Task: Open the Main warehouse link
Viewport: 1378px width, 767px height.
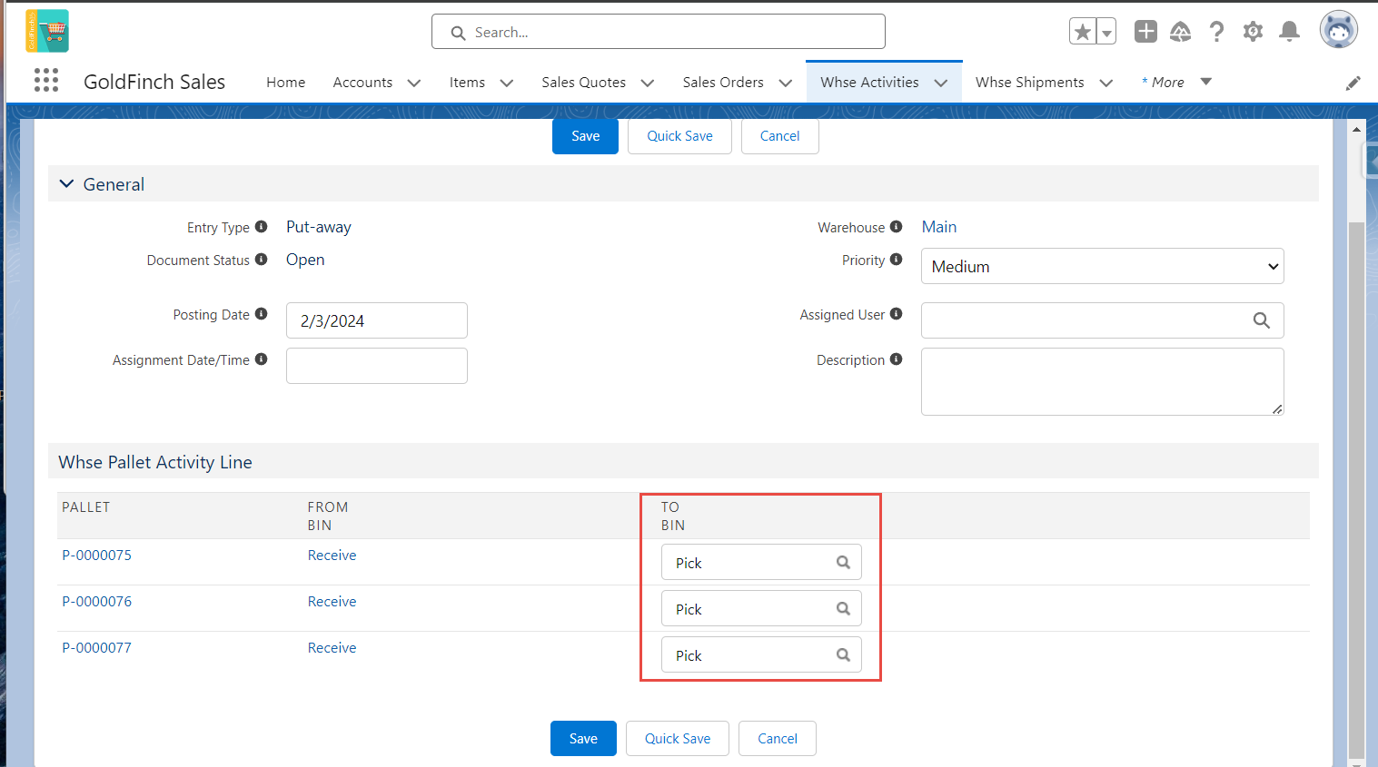Action: click(x=938, y=227)
